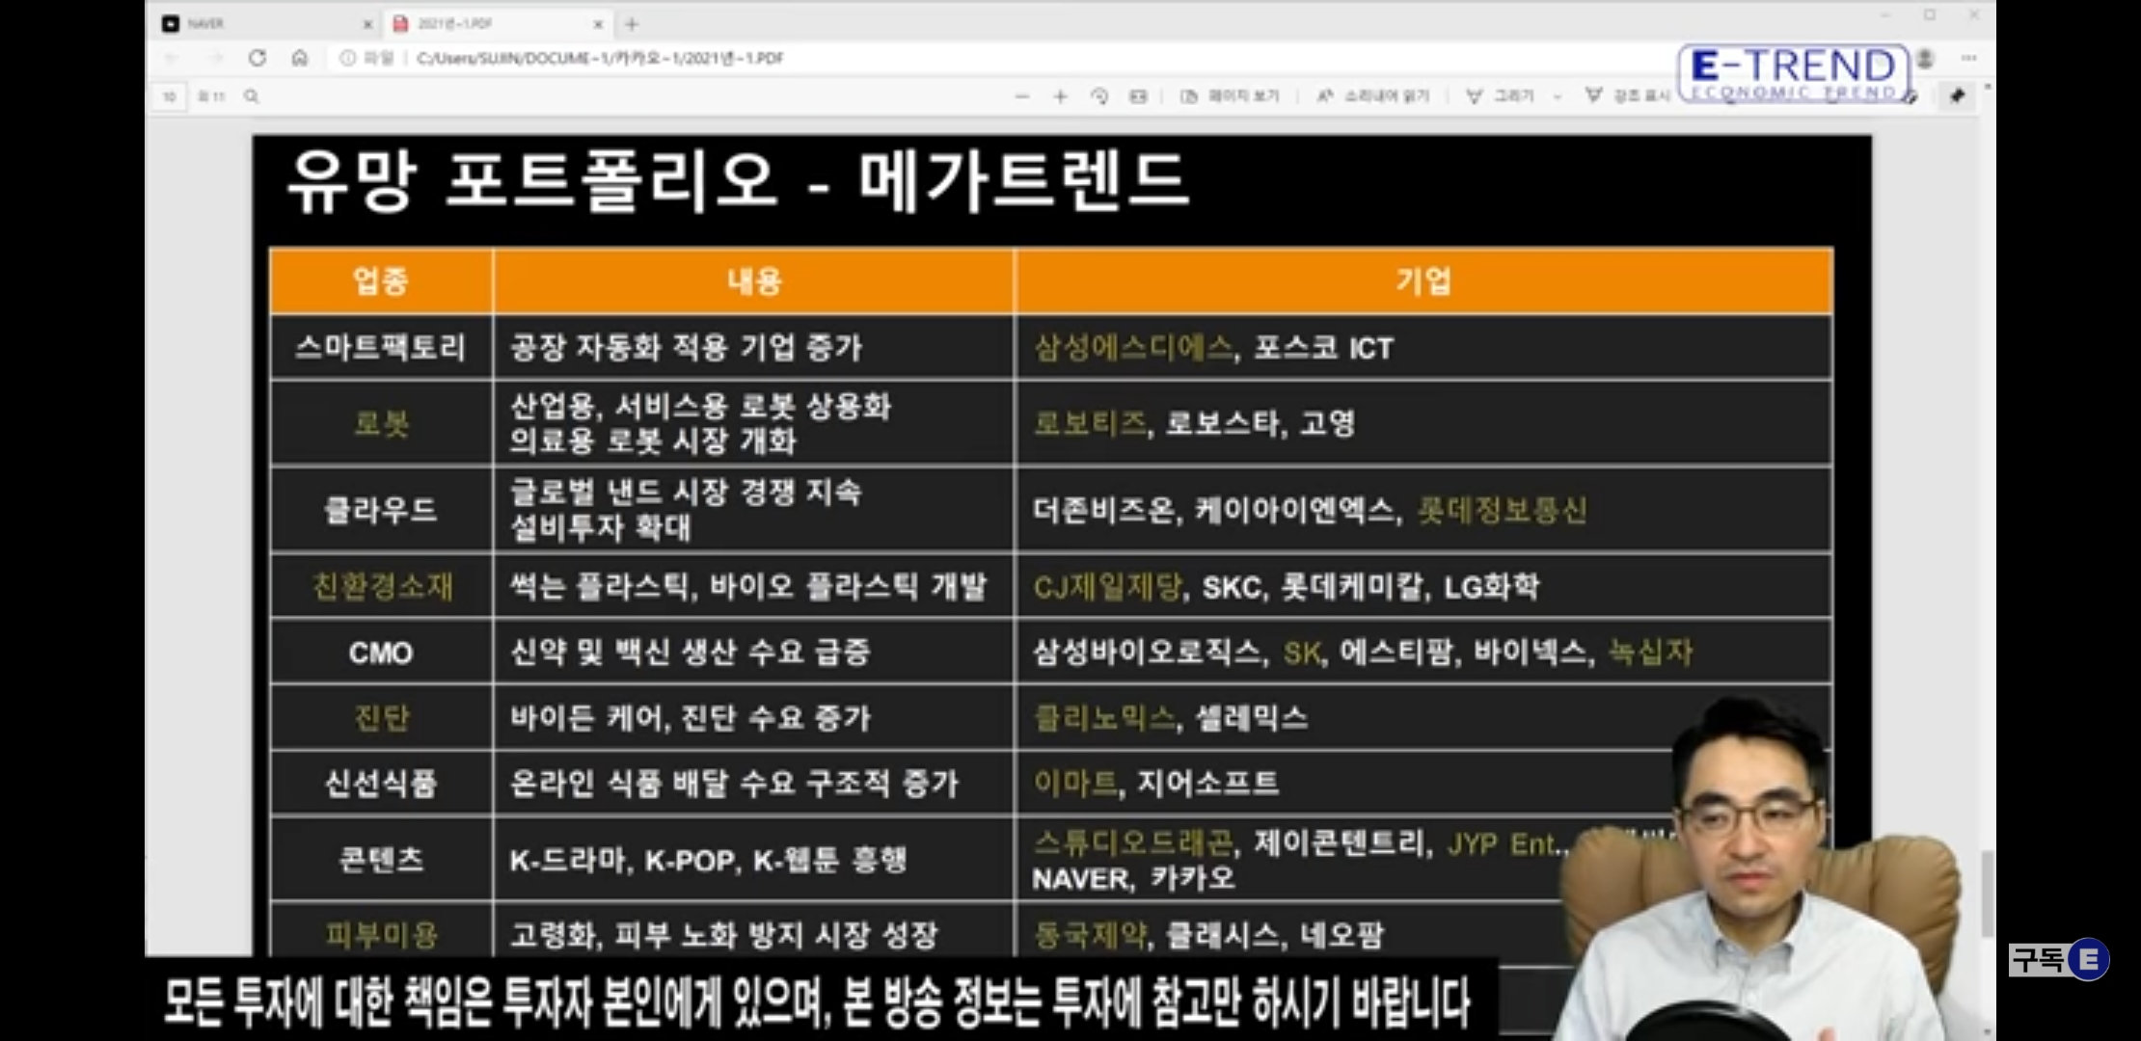The width and height of the screenshot is (2141, 1041).
Task: Zoom in on the PDF
Action: (x=1060, y=96)
